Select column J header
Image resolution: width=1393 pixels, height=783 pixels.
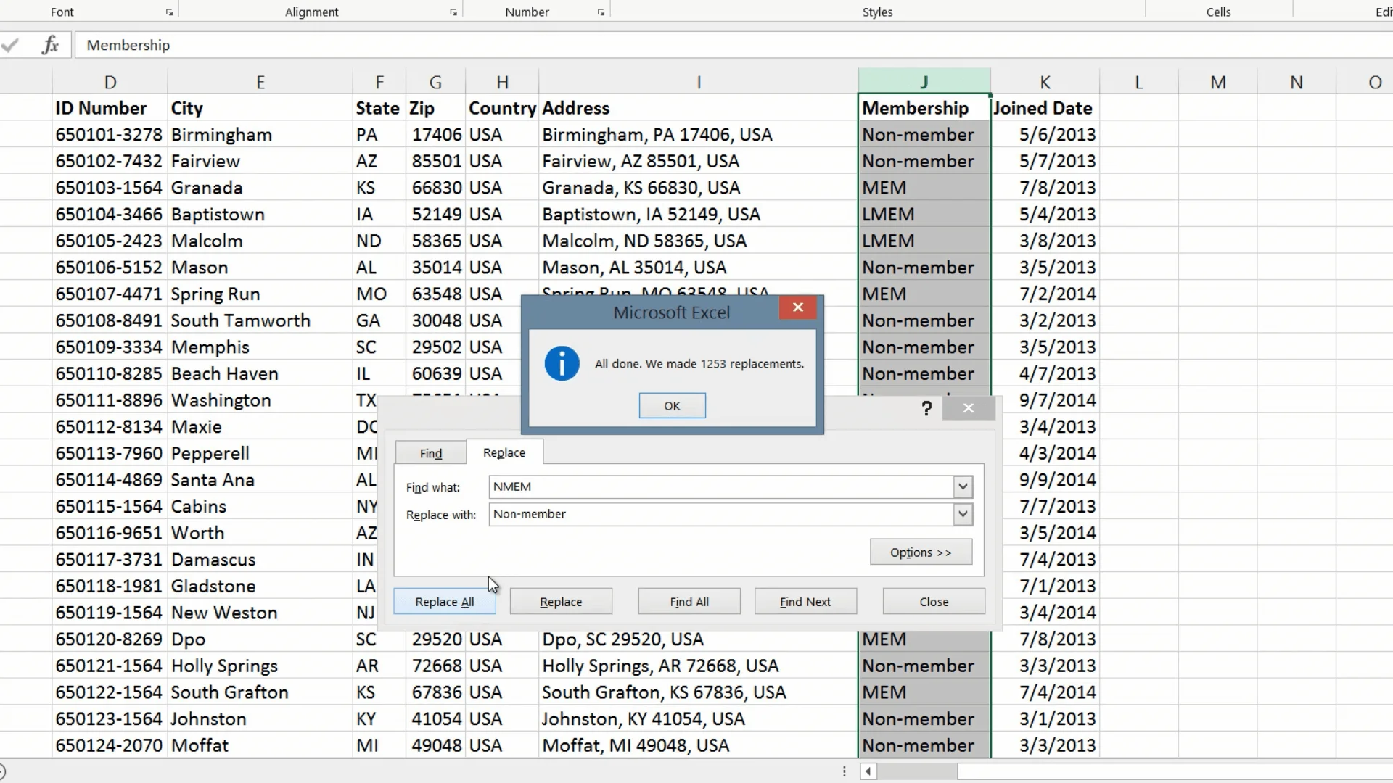[x=924, y=82]
